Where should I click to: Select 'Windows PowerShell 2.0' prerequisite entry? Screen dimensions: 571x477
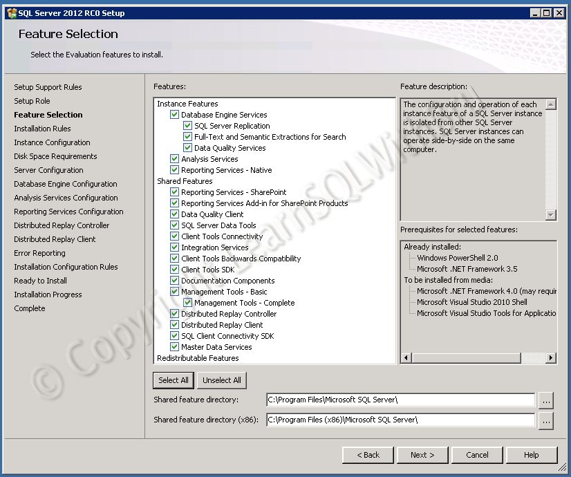[458, 258]
